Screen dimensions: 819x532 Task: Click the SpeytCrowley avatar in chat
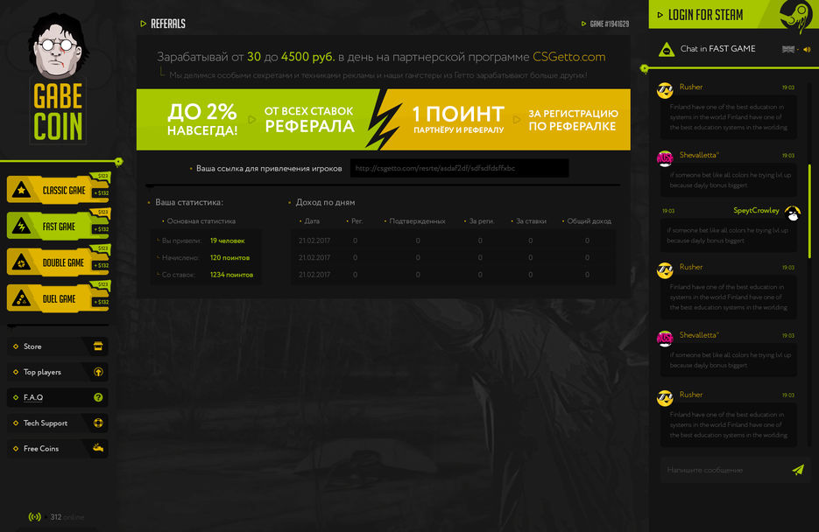pos(793,213)
